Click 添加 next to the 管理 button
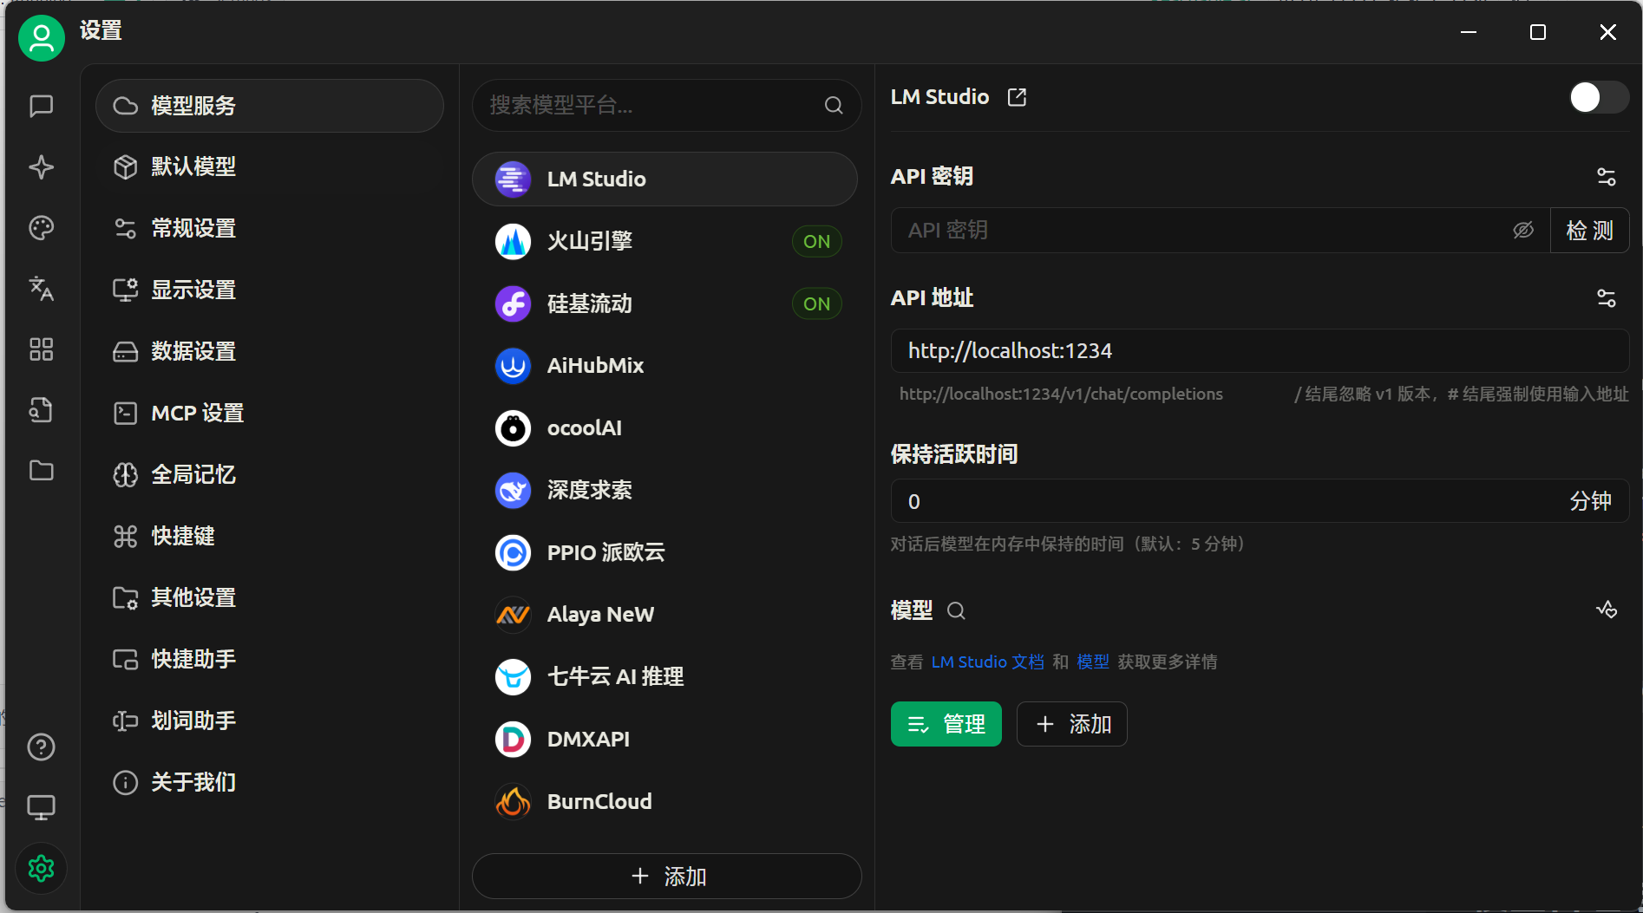 1072,724
